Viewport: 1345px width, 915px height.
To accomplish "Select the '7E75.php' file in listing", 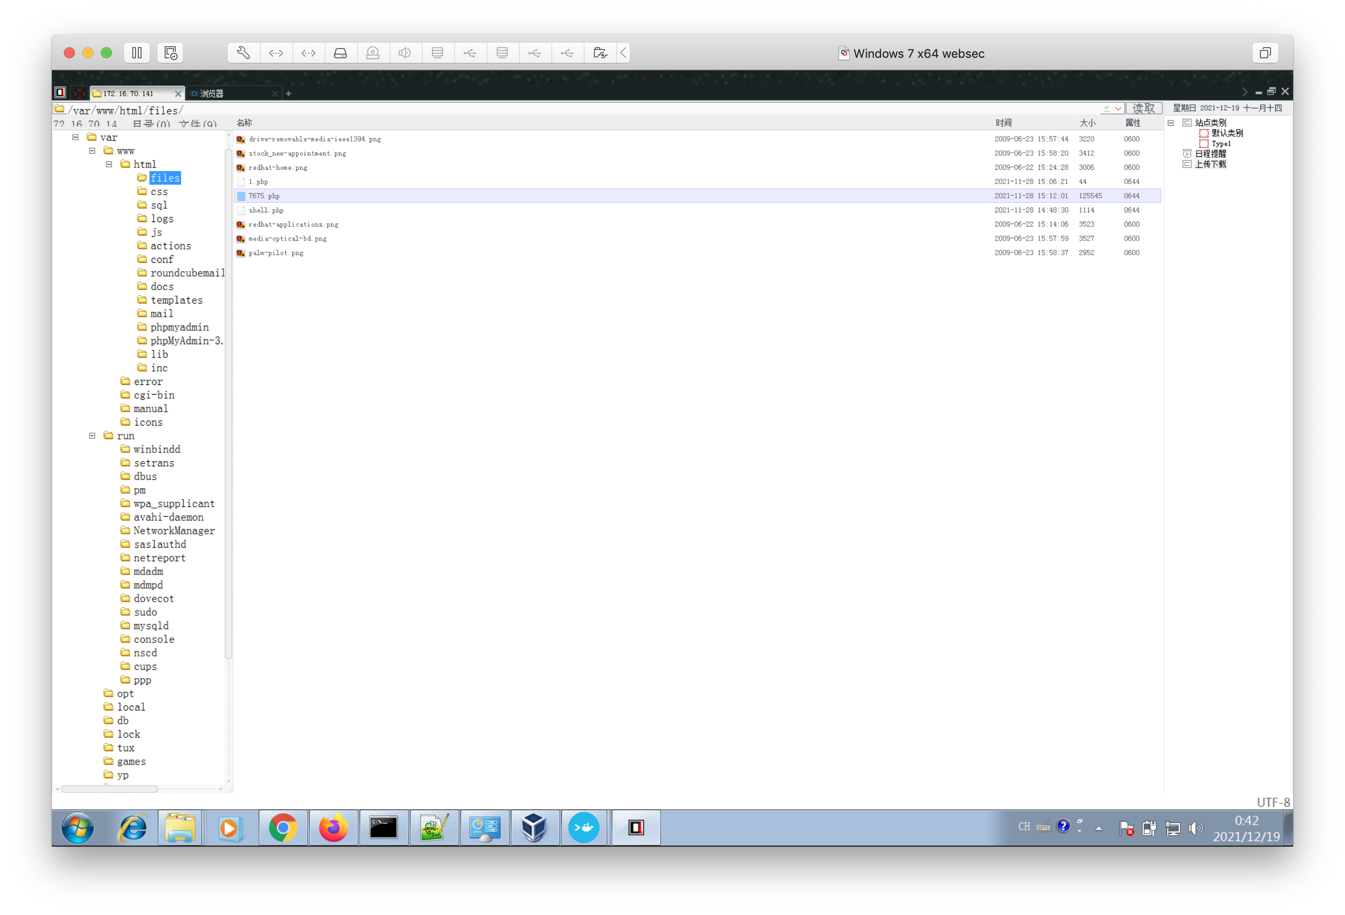I will click(263, 195).
